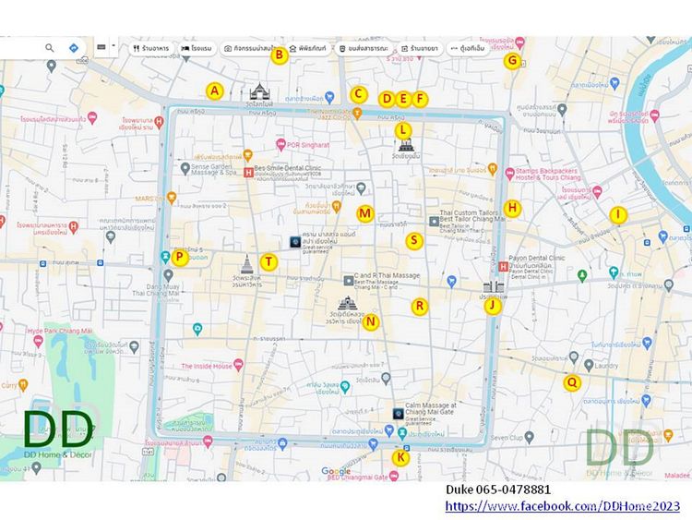Screen dimensions: 692x520
Task: Select the yellow marker labeled K
Action: coord(400,457)
